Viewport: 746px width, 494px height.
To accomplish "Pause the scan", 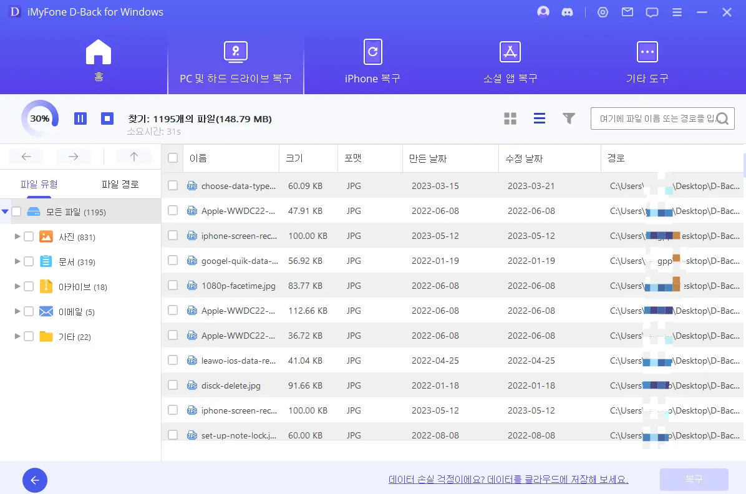I will click(x=80, y=119).
